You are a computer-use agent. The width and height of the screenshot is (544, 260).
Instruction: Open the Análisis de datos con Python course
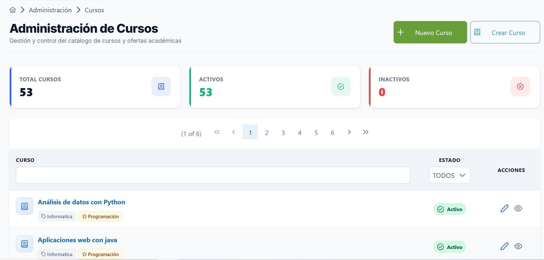pos(81,202)
